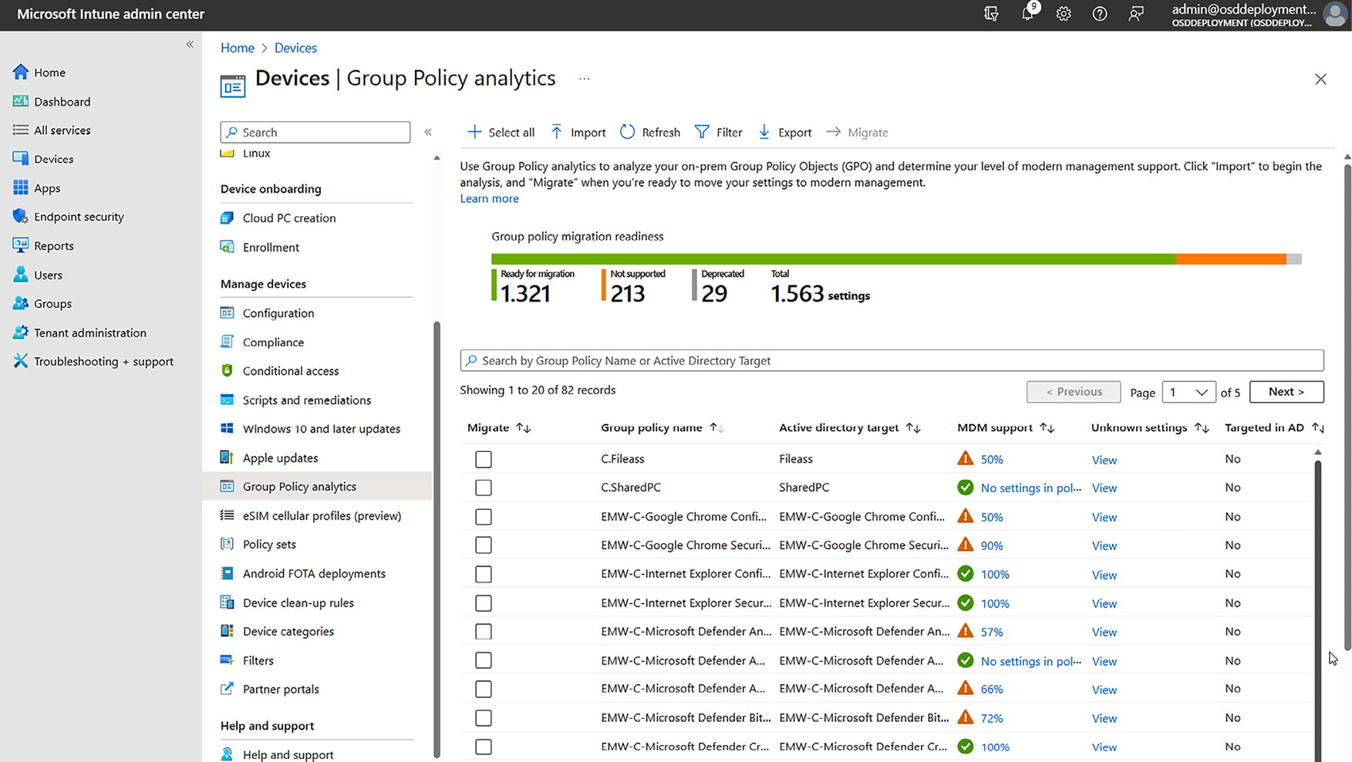Export the group policy records
This screenshot has width=1352, height=762.
(784, 132)
